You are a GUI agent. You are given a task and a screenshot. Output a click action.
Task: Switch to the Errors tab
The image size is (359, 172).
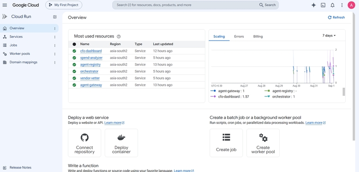239,37
